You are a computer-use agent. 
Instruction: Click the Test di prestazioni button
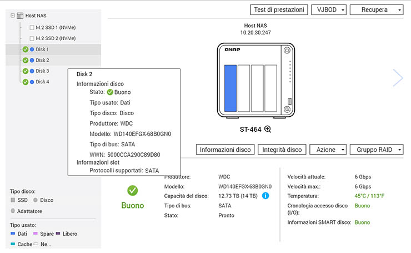[x=279, y=10]
